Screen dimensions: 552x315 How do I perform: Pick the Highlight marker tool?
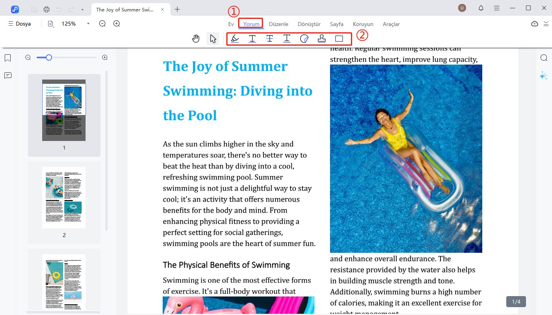click(235, 39)
